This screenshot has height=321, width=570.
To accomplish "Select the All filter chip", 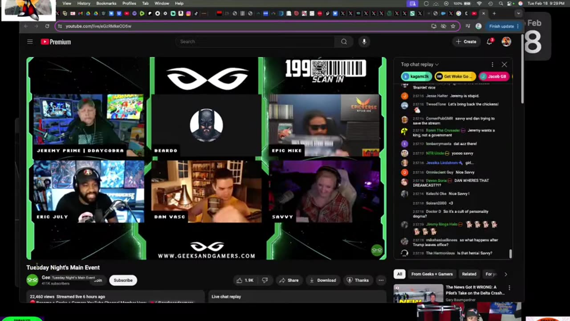I will pos(399,274).
